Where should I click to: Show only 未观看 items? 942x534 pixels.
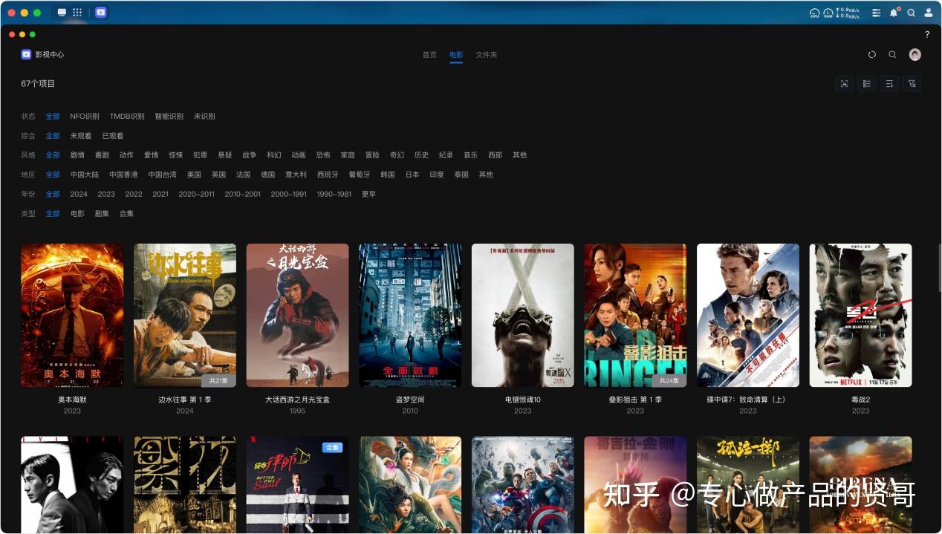[x=81, y=136]
